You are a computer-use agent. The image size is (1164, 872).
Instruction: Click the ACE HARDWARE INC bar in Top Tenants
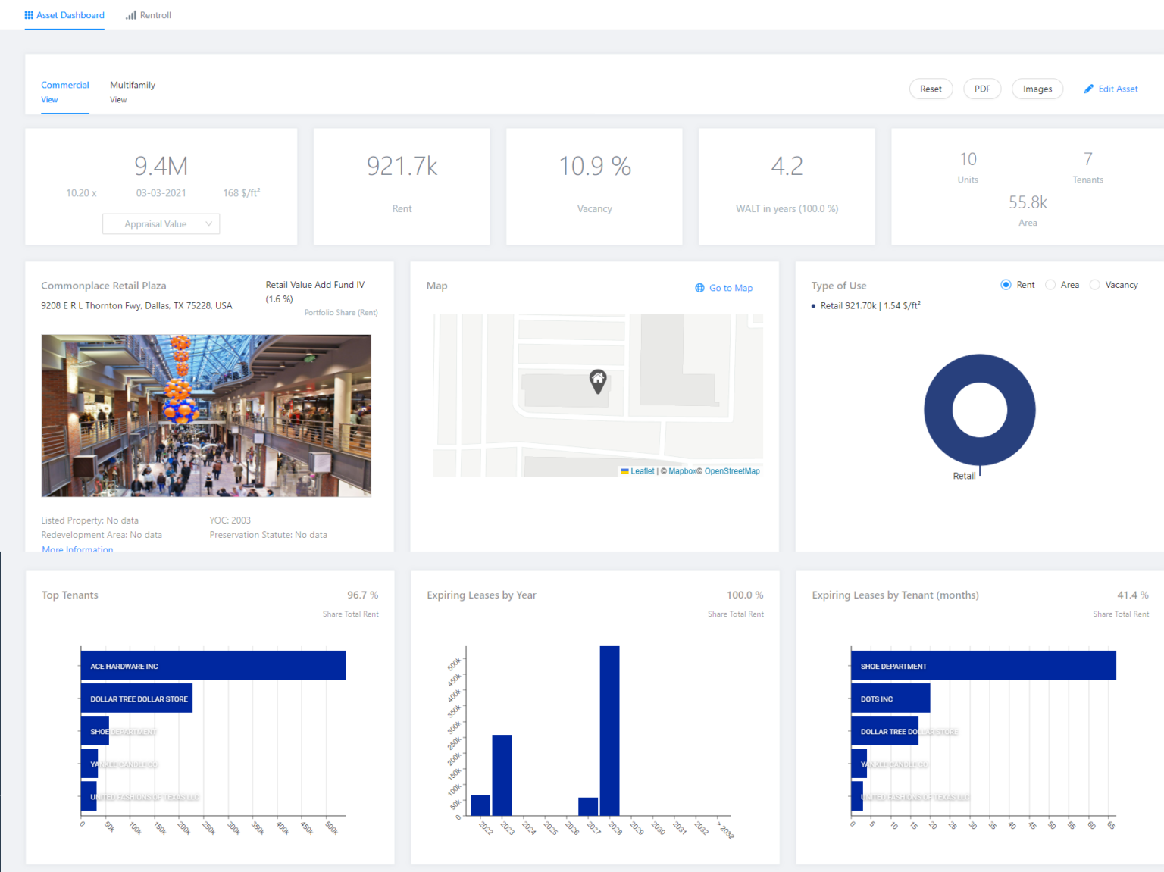(212, 665)
